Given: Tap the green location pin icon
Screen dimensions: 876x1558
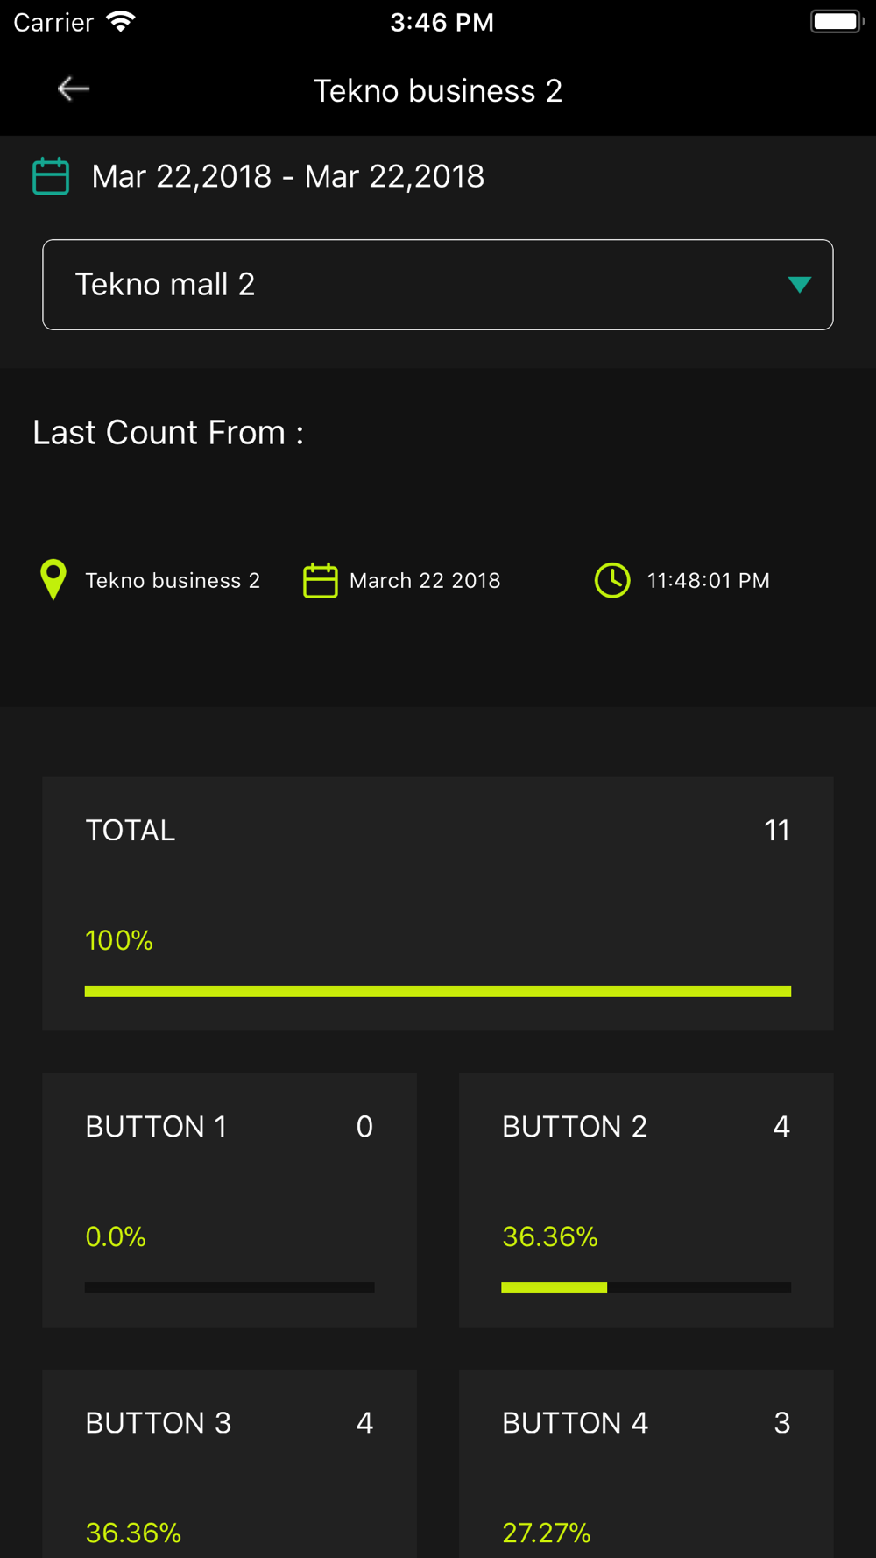Looking at the screenshot, I should pos(53,580).
